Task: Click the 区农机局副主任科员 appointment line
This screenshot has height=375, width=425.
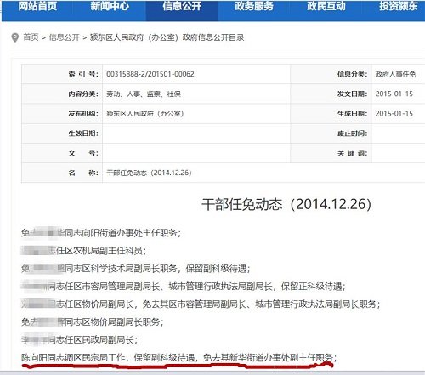Action: (84, 251)
